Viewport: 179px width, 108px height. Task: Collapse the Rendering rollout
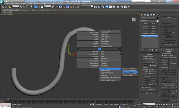(150, 55)
